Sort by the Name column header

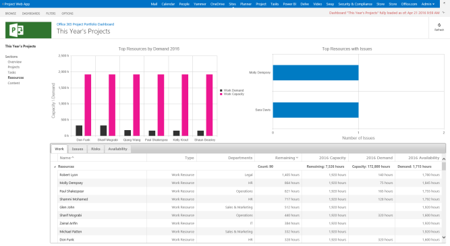click(x=67, y=158)
